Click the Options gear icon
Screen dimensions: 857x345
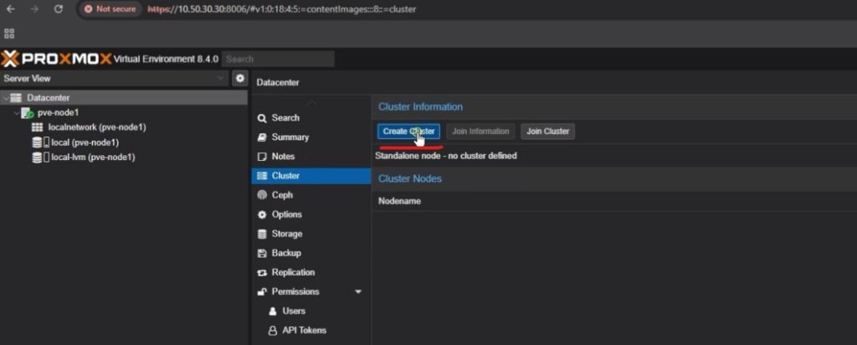[x=262, y=214]
